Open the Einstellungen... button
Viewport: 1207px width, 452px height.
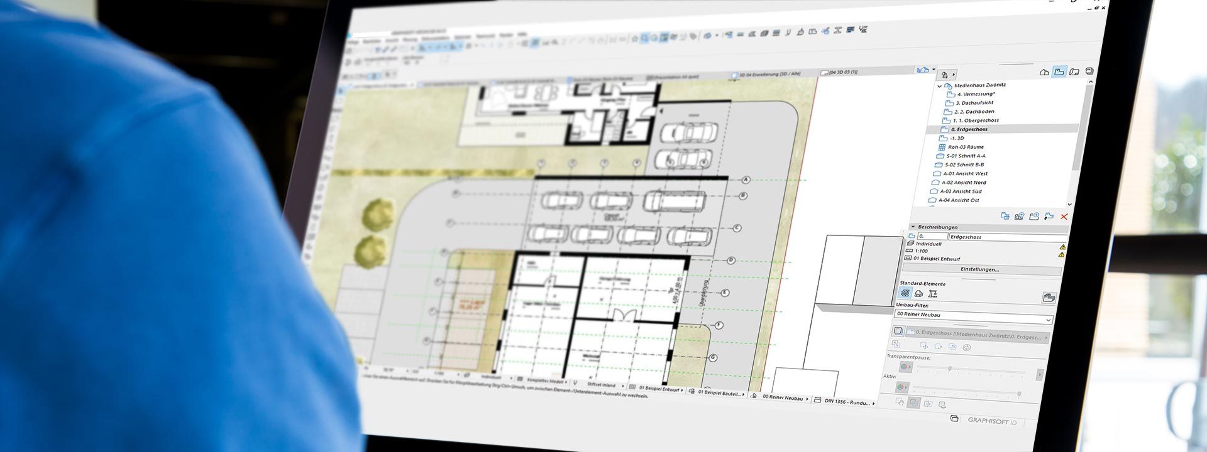pos(981,269)
